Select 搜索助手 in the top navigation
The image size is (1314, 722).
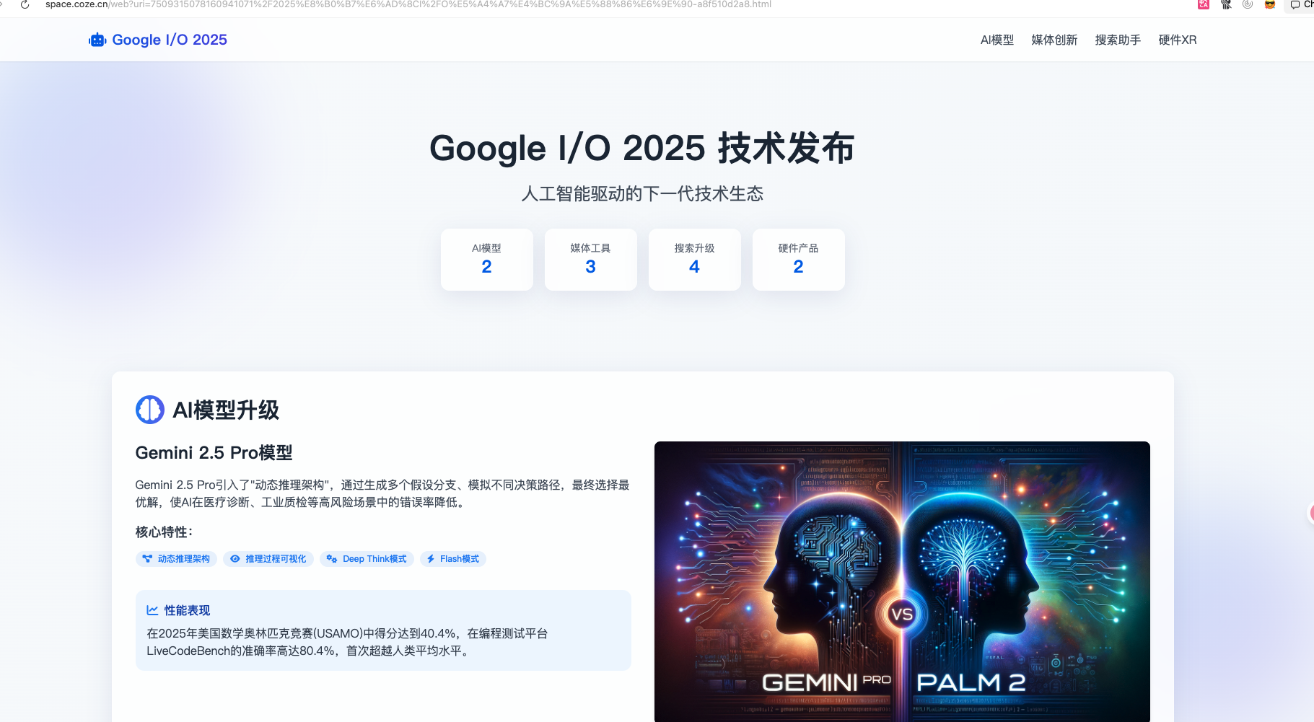pos(1118,40)
